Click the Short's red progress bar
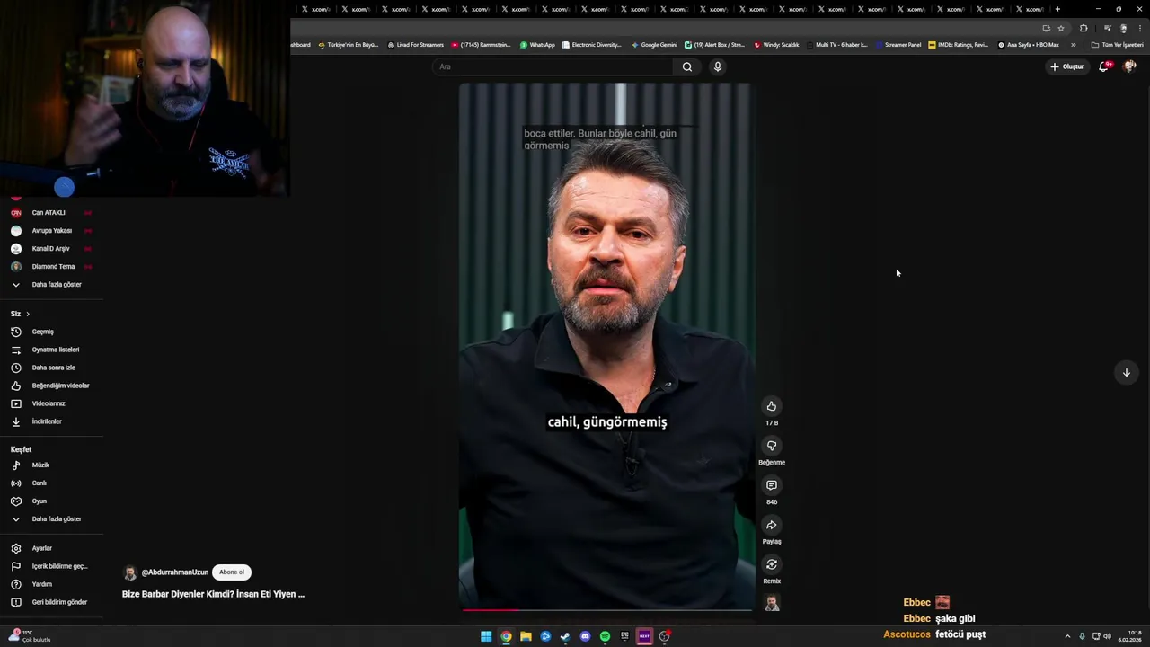The image size is (1150, 647). (606, 609)
